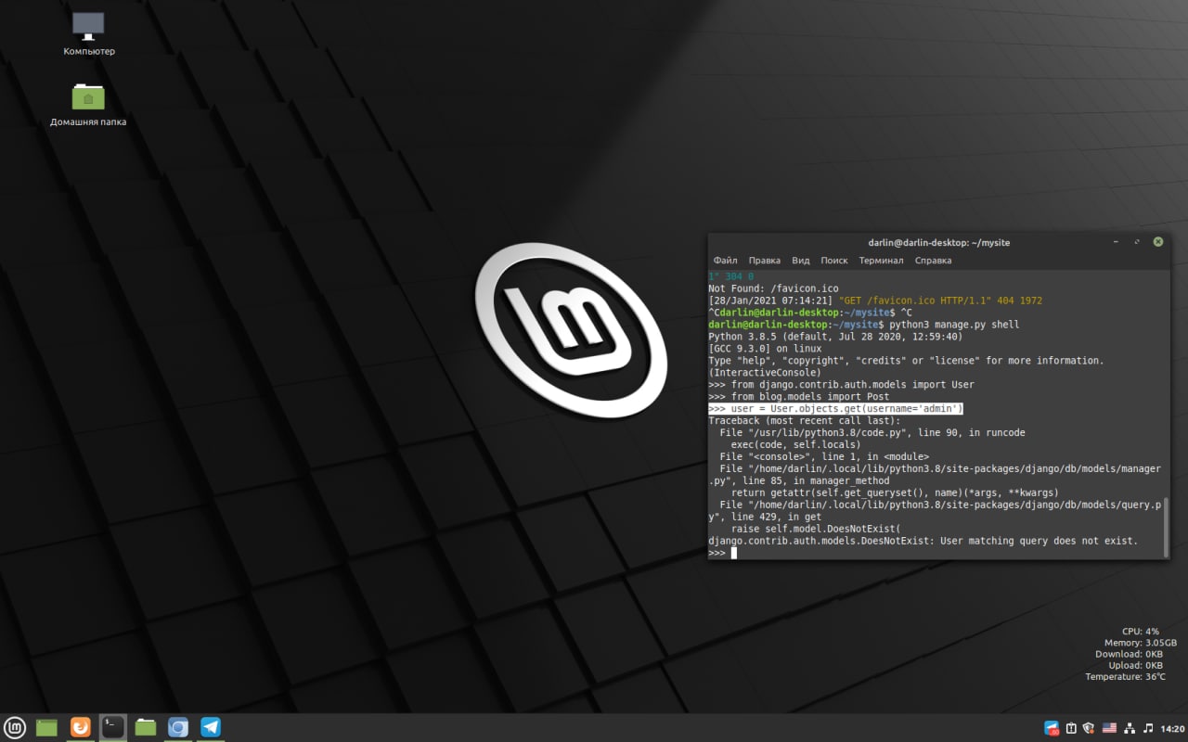Open the Linux Mint start menu

(14, 727)
